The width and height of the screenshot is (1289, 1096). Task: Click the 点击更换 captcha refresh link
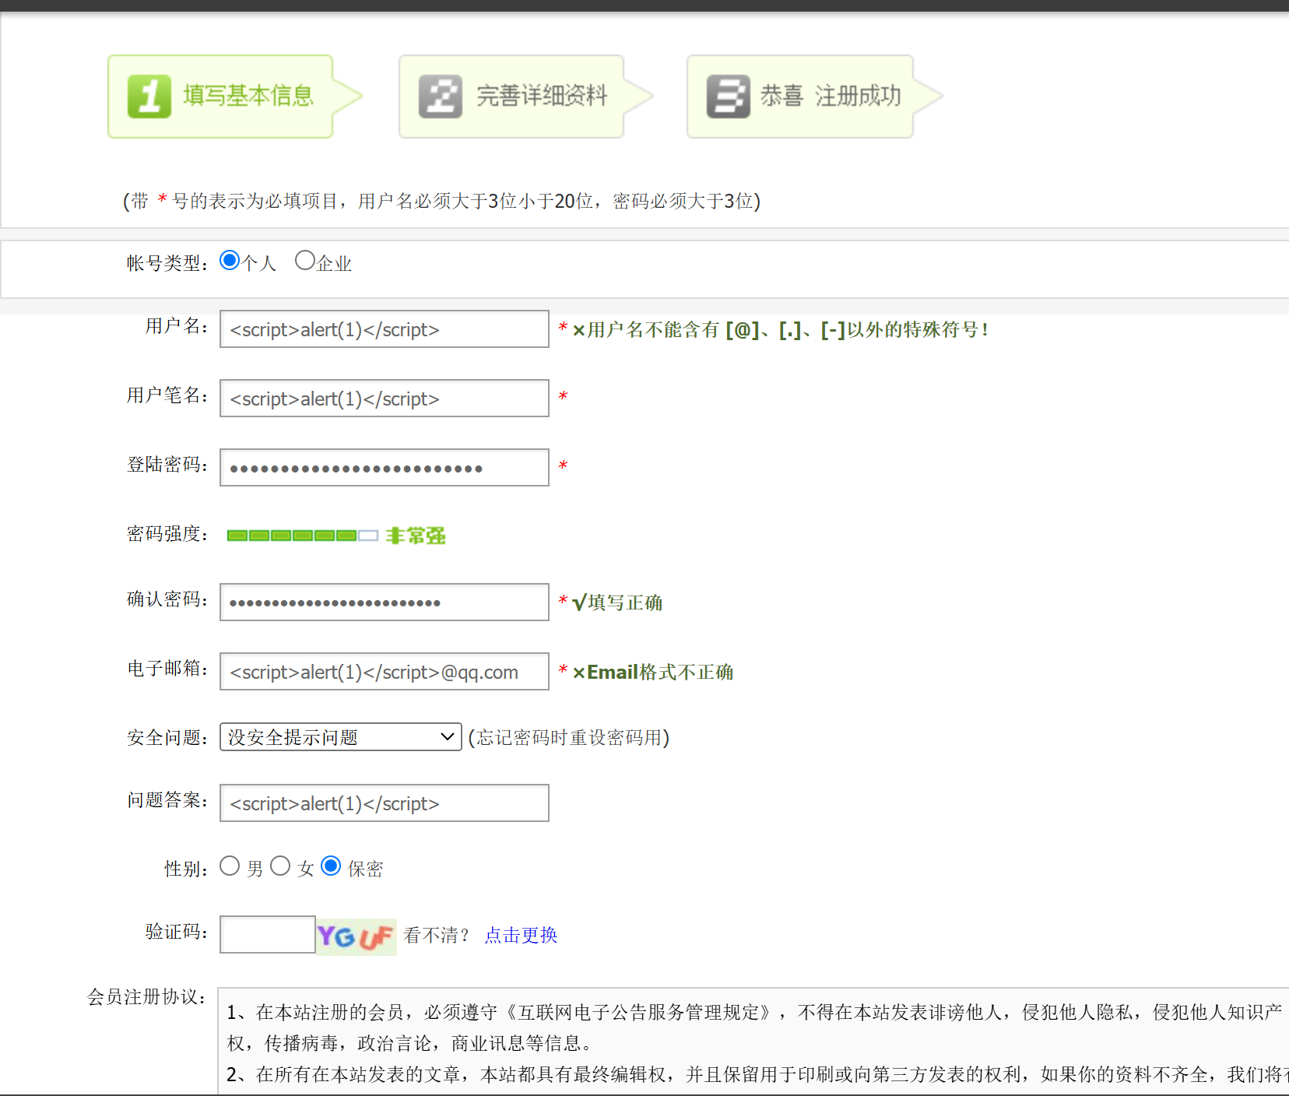(x=521, y=935)
